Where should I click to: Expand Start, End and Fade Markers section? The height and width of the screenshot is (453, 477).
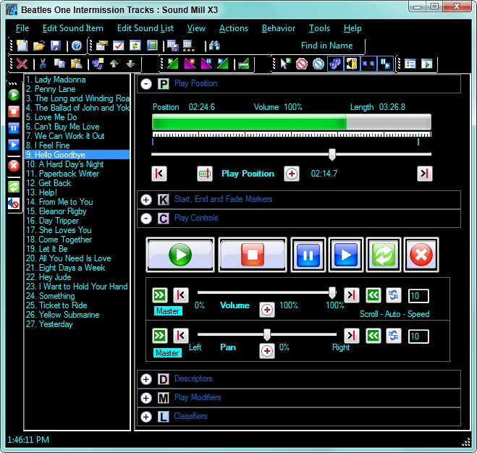pos(146,200)
